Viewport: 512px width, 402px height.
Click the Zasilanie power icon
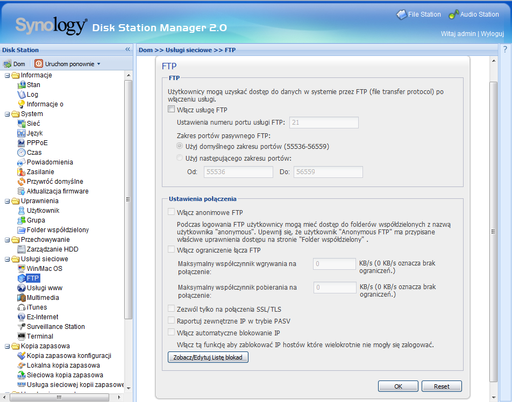point(22,171)
